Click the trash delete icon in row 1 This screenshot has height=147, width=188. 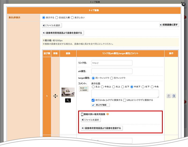point(174,96)
